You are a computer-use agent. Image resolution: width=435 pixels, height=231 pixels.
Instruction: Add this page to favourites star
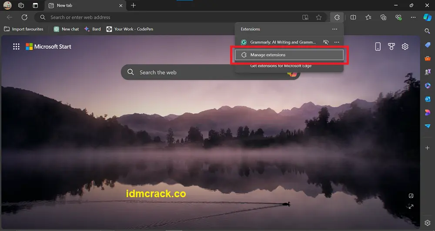[x=318, y=17]
